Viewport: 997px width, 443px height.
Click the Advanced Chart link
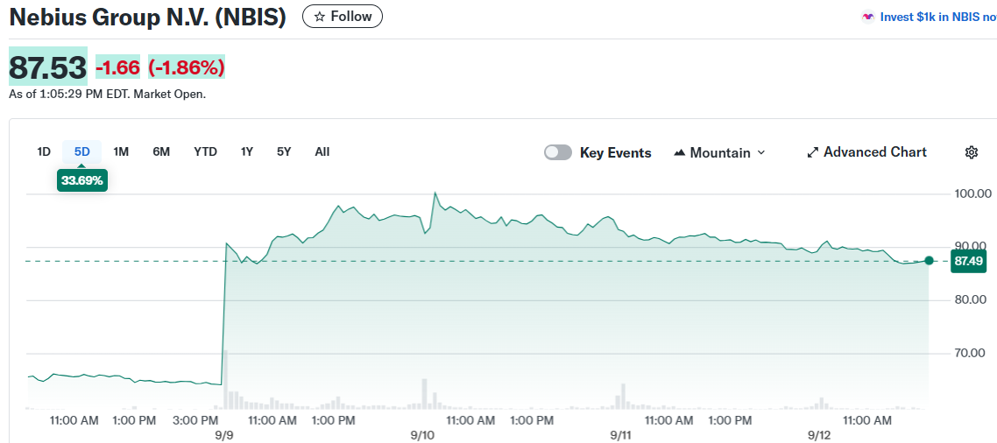click(874, 152)
